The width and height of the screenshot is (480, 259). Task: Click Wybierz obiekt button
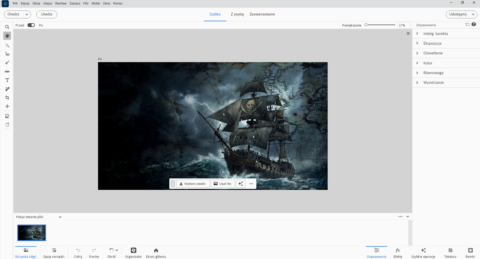(193, 184)
